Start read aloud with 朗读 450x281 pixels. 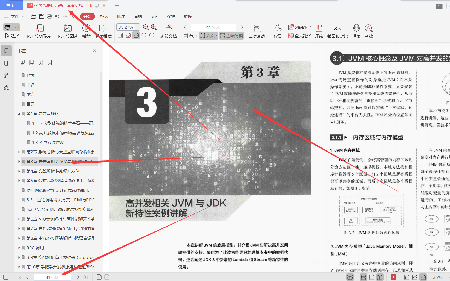click(x=356, y=31)
